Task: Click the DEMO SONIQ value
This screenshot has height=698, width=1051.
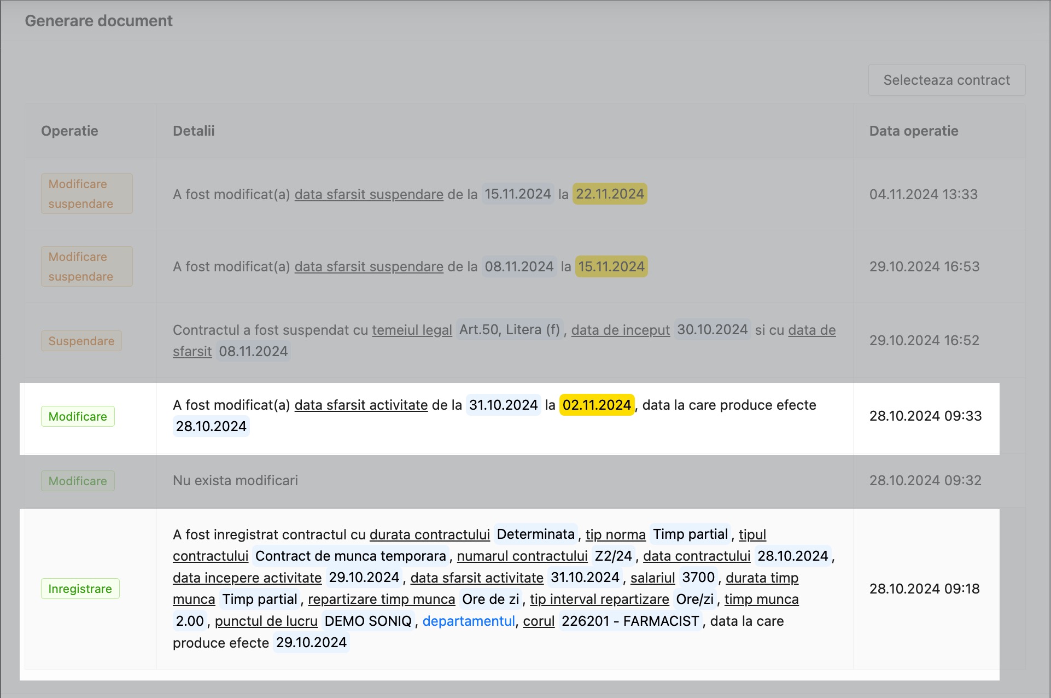Action: (x=368, y=621)
